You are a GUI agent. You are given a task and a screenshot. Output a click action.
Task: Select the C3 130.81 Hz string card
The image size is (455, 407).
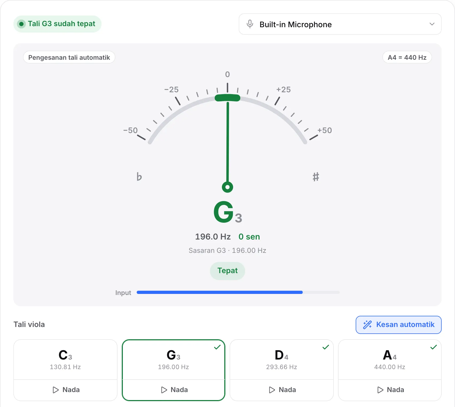pyautogui.click(x=65, y=360)
